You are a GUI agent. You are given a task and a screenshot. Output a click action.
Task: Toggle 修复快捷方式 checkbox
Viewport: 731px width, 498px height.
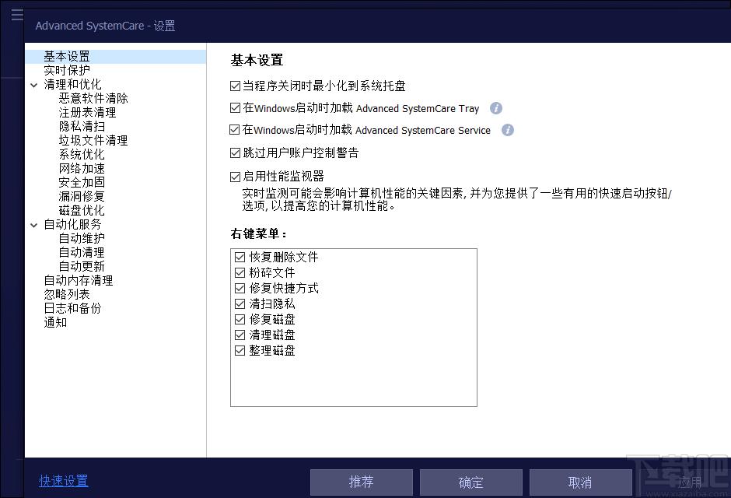240,288
